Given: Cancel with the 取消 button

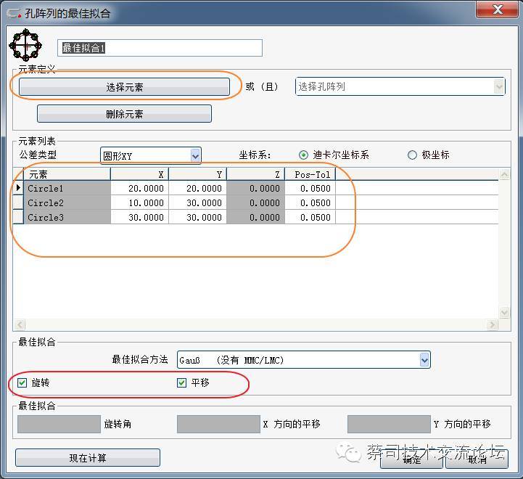Looking at the screenshot, I should (x=477, y=459).
